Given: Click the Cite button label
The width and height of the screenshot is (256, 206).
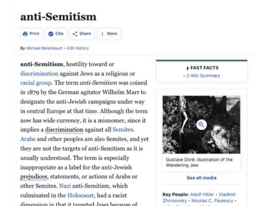Looking at the screenshot, I should [59, 33].
